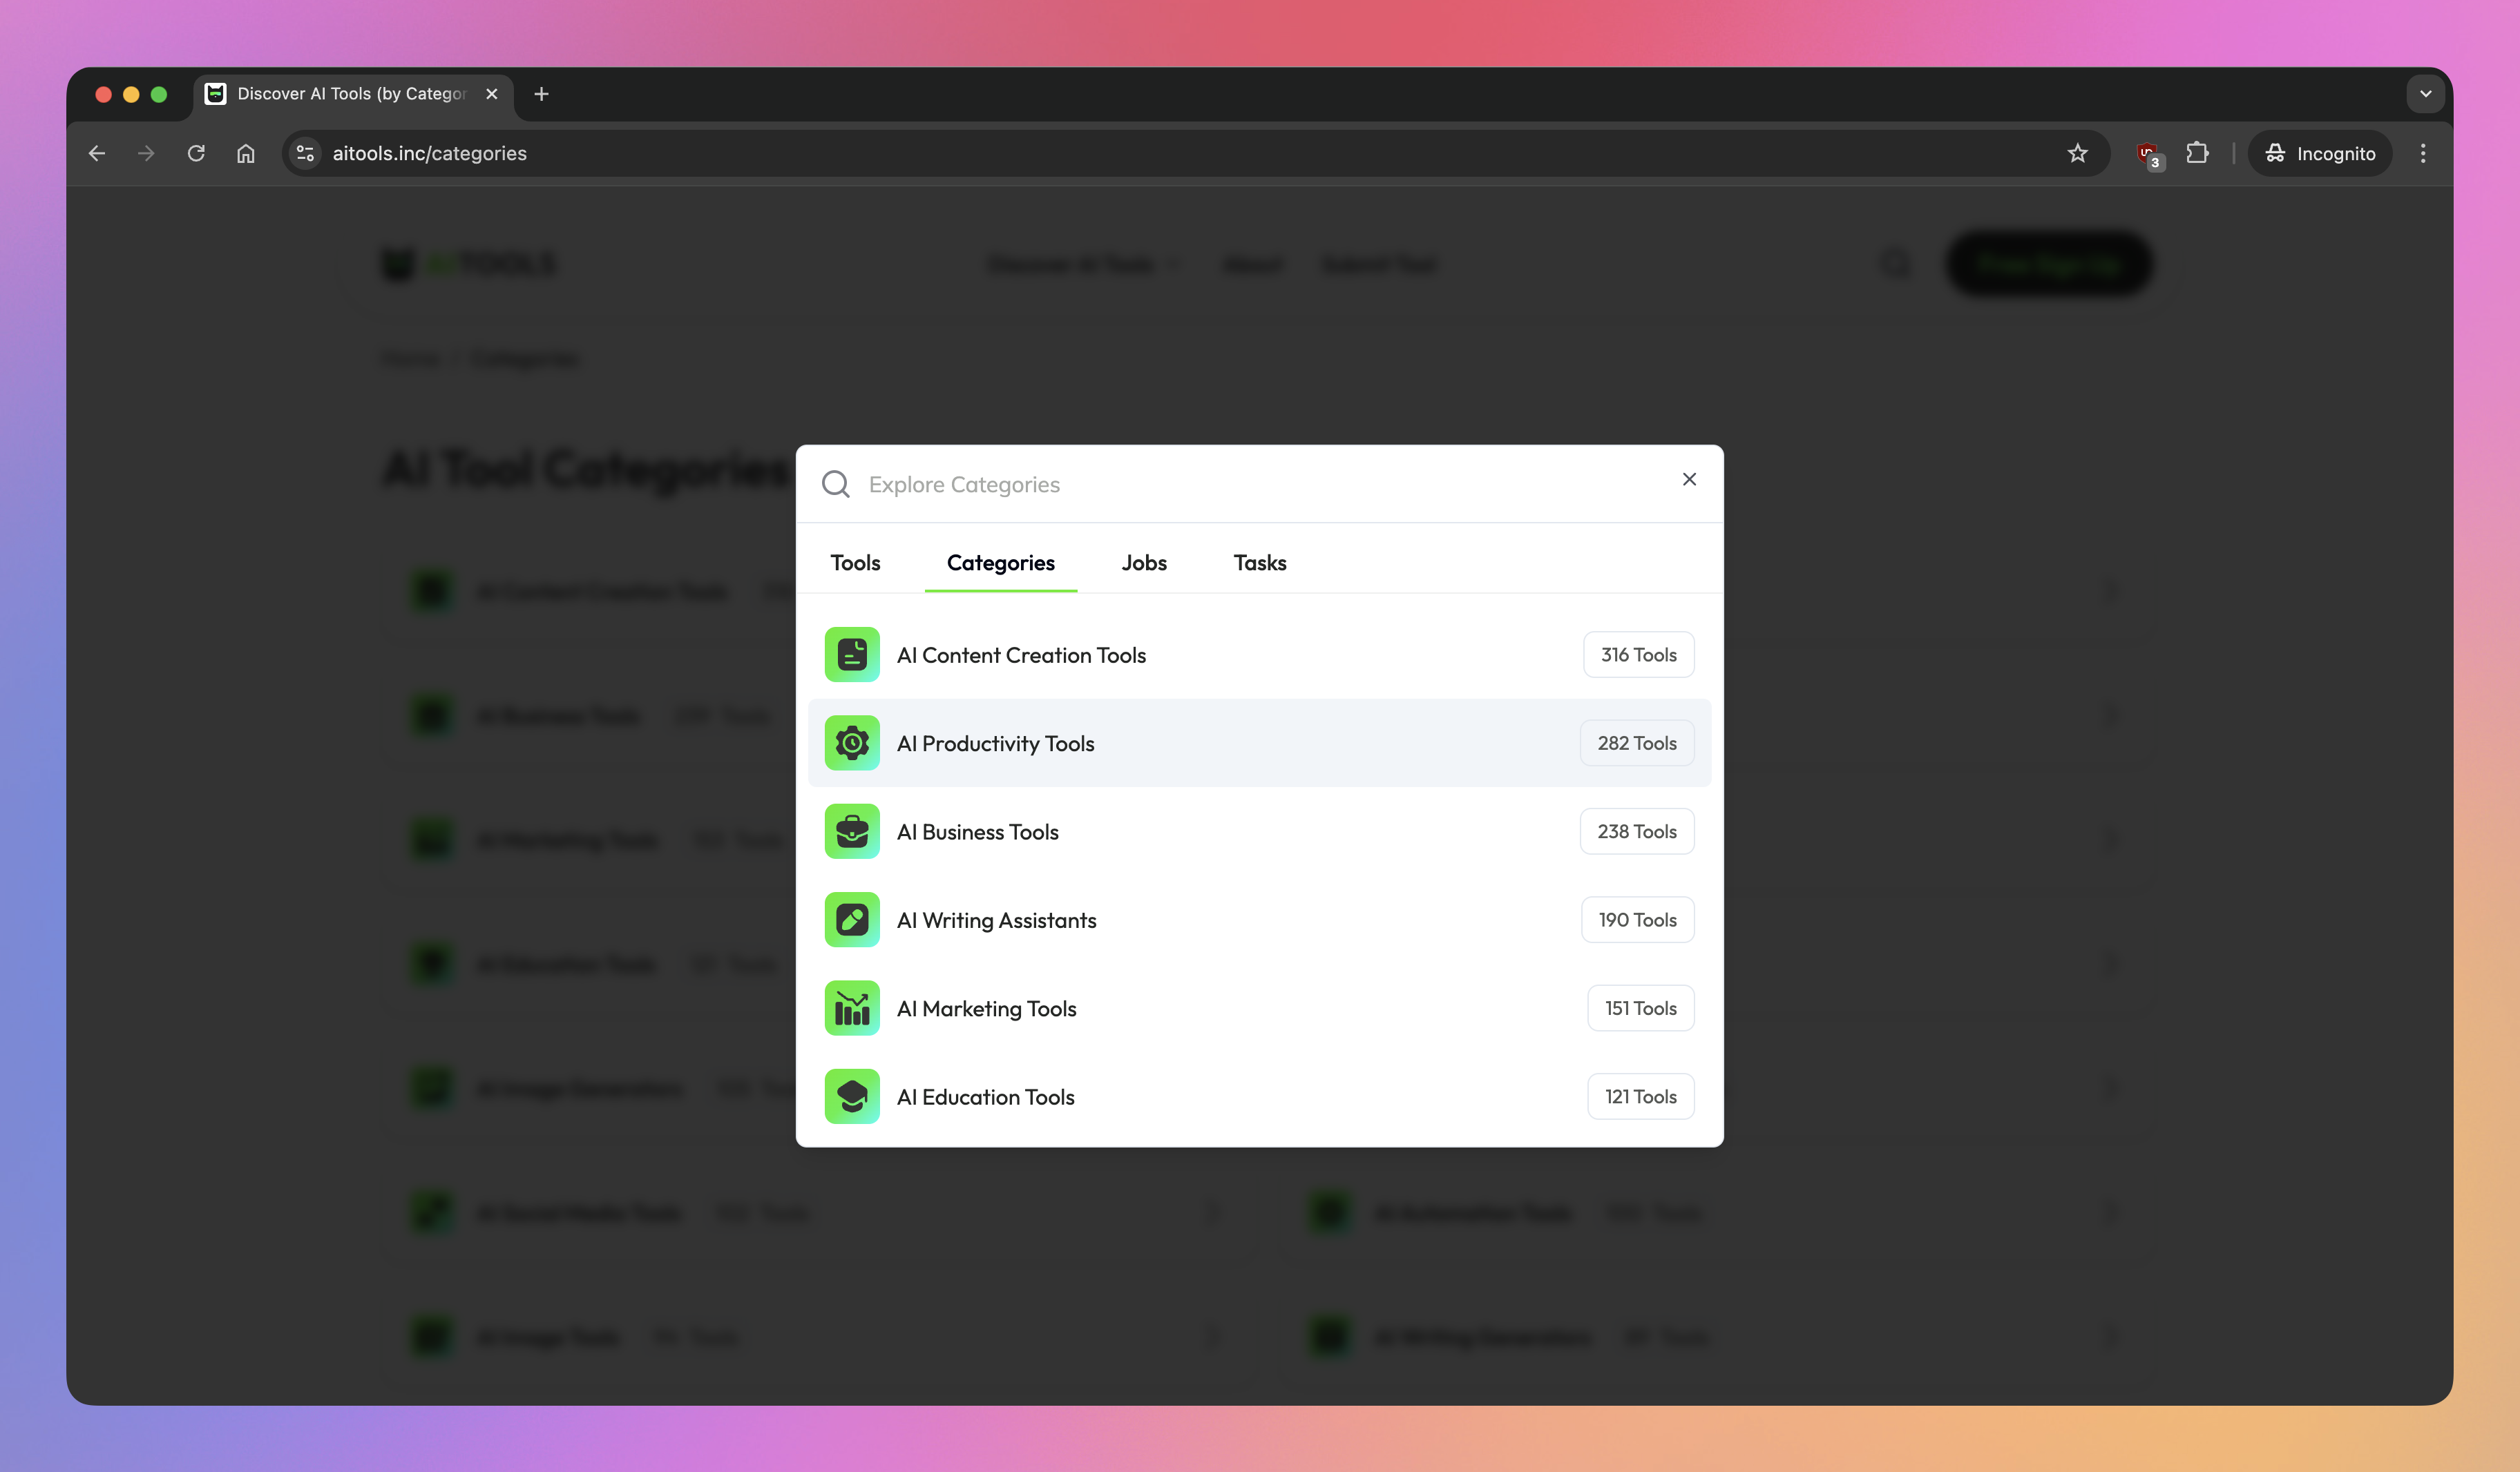Click the AI Content Creation Tools document icon
This screenshot has height=1472, width=2520.
[852, 655]
